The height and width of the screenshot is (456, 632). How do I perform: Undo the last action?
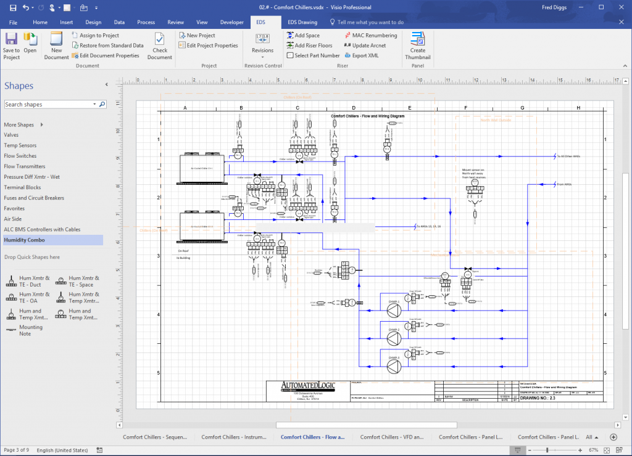pos(26,7)
